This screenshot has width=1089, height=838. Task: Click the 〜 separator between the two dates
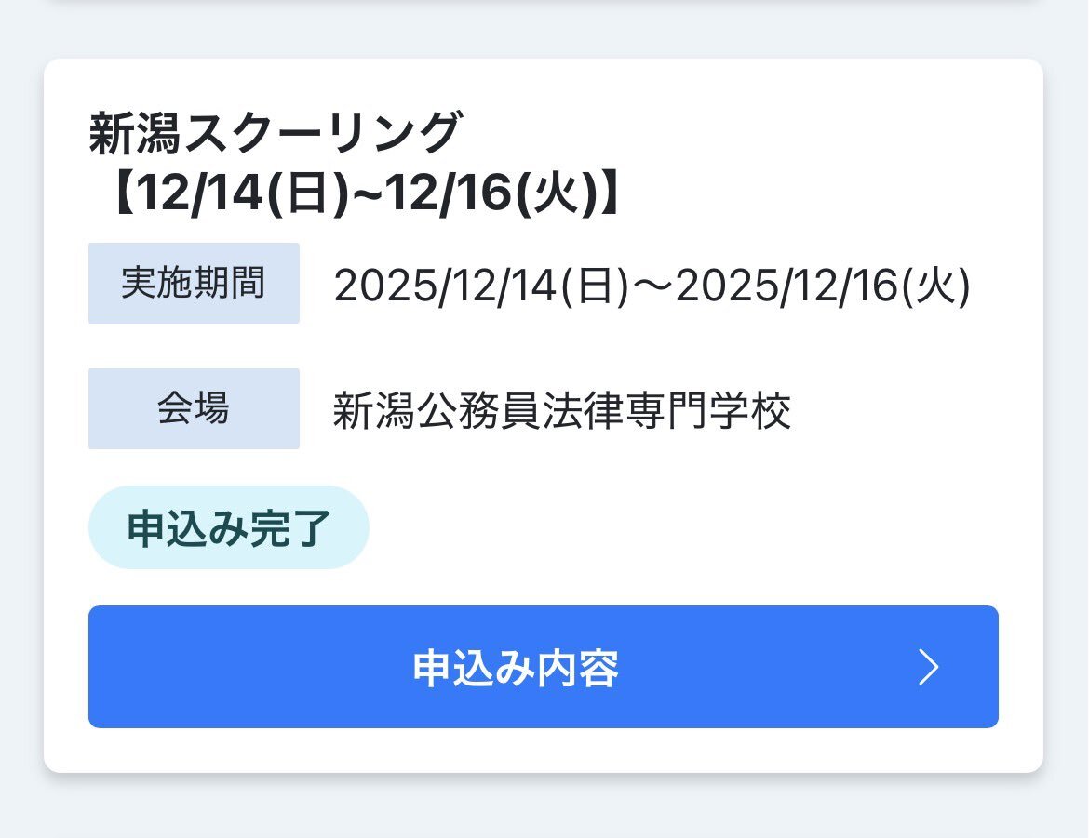tap(652, 286)
